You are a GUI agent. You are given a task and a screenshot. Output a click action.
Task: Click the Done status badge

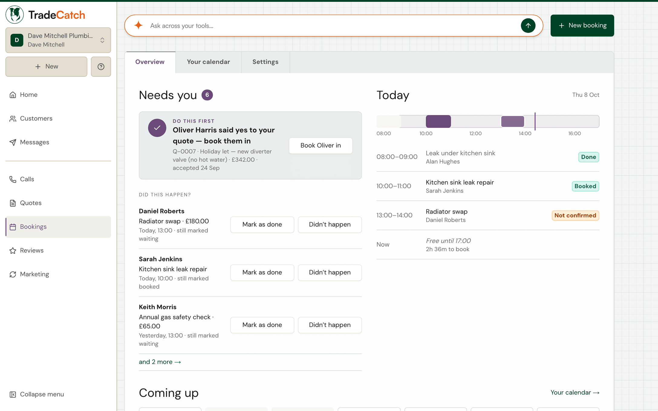[588, 157]
